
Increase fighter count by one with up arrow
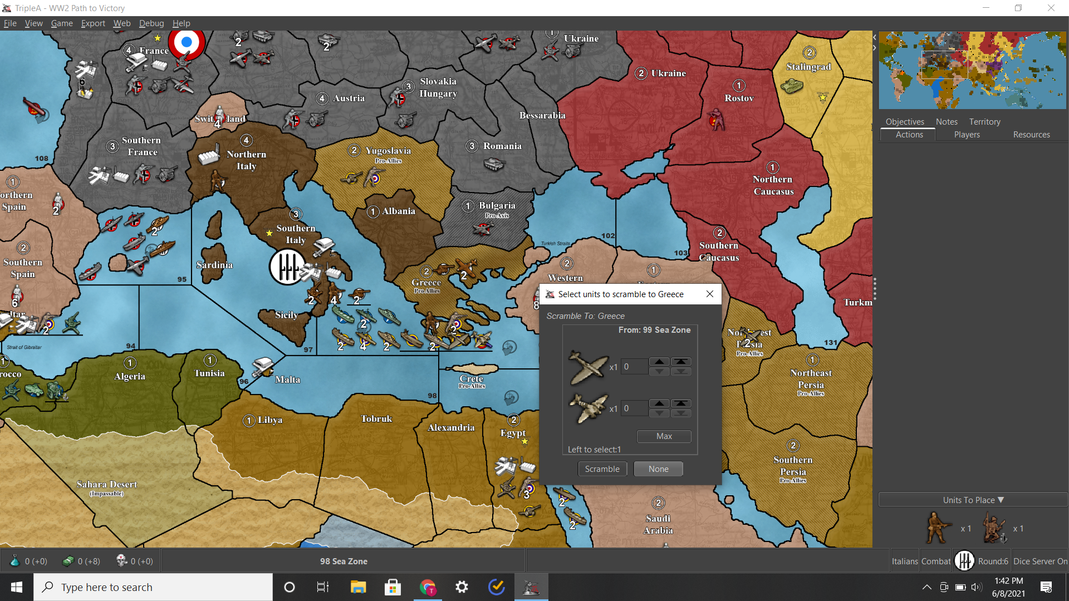tap(659, 362)
